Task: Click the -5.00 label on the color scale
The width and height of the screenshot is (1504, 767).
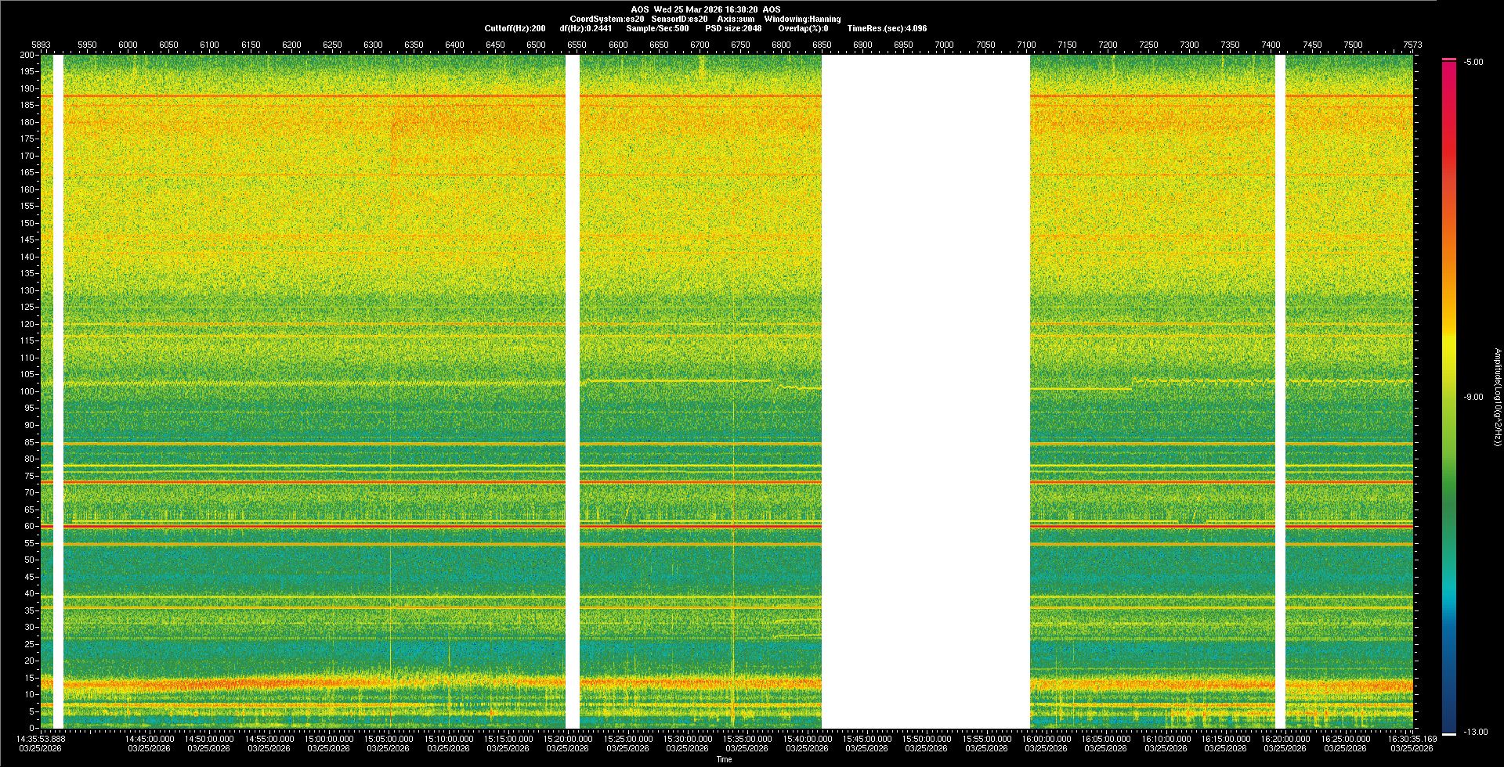Action: pos(1473,63)
